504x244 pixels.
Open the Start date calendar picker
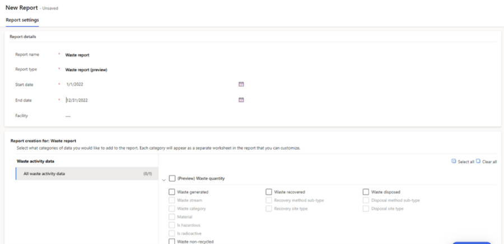[241, 84]
